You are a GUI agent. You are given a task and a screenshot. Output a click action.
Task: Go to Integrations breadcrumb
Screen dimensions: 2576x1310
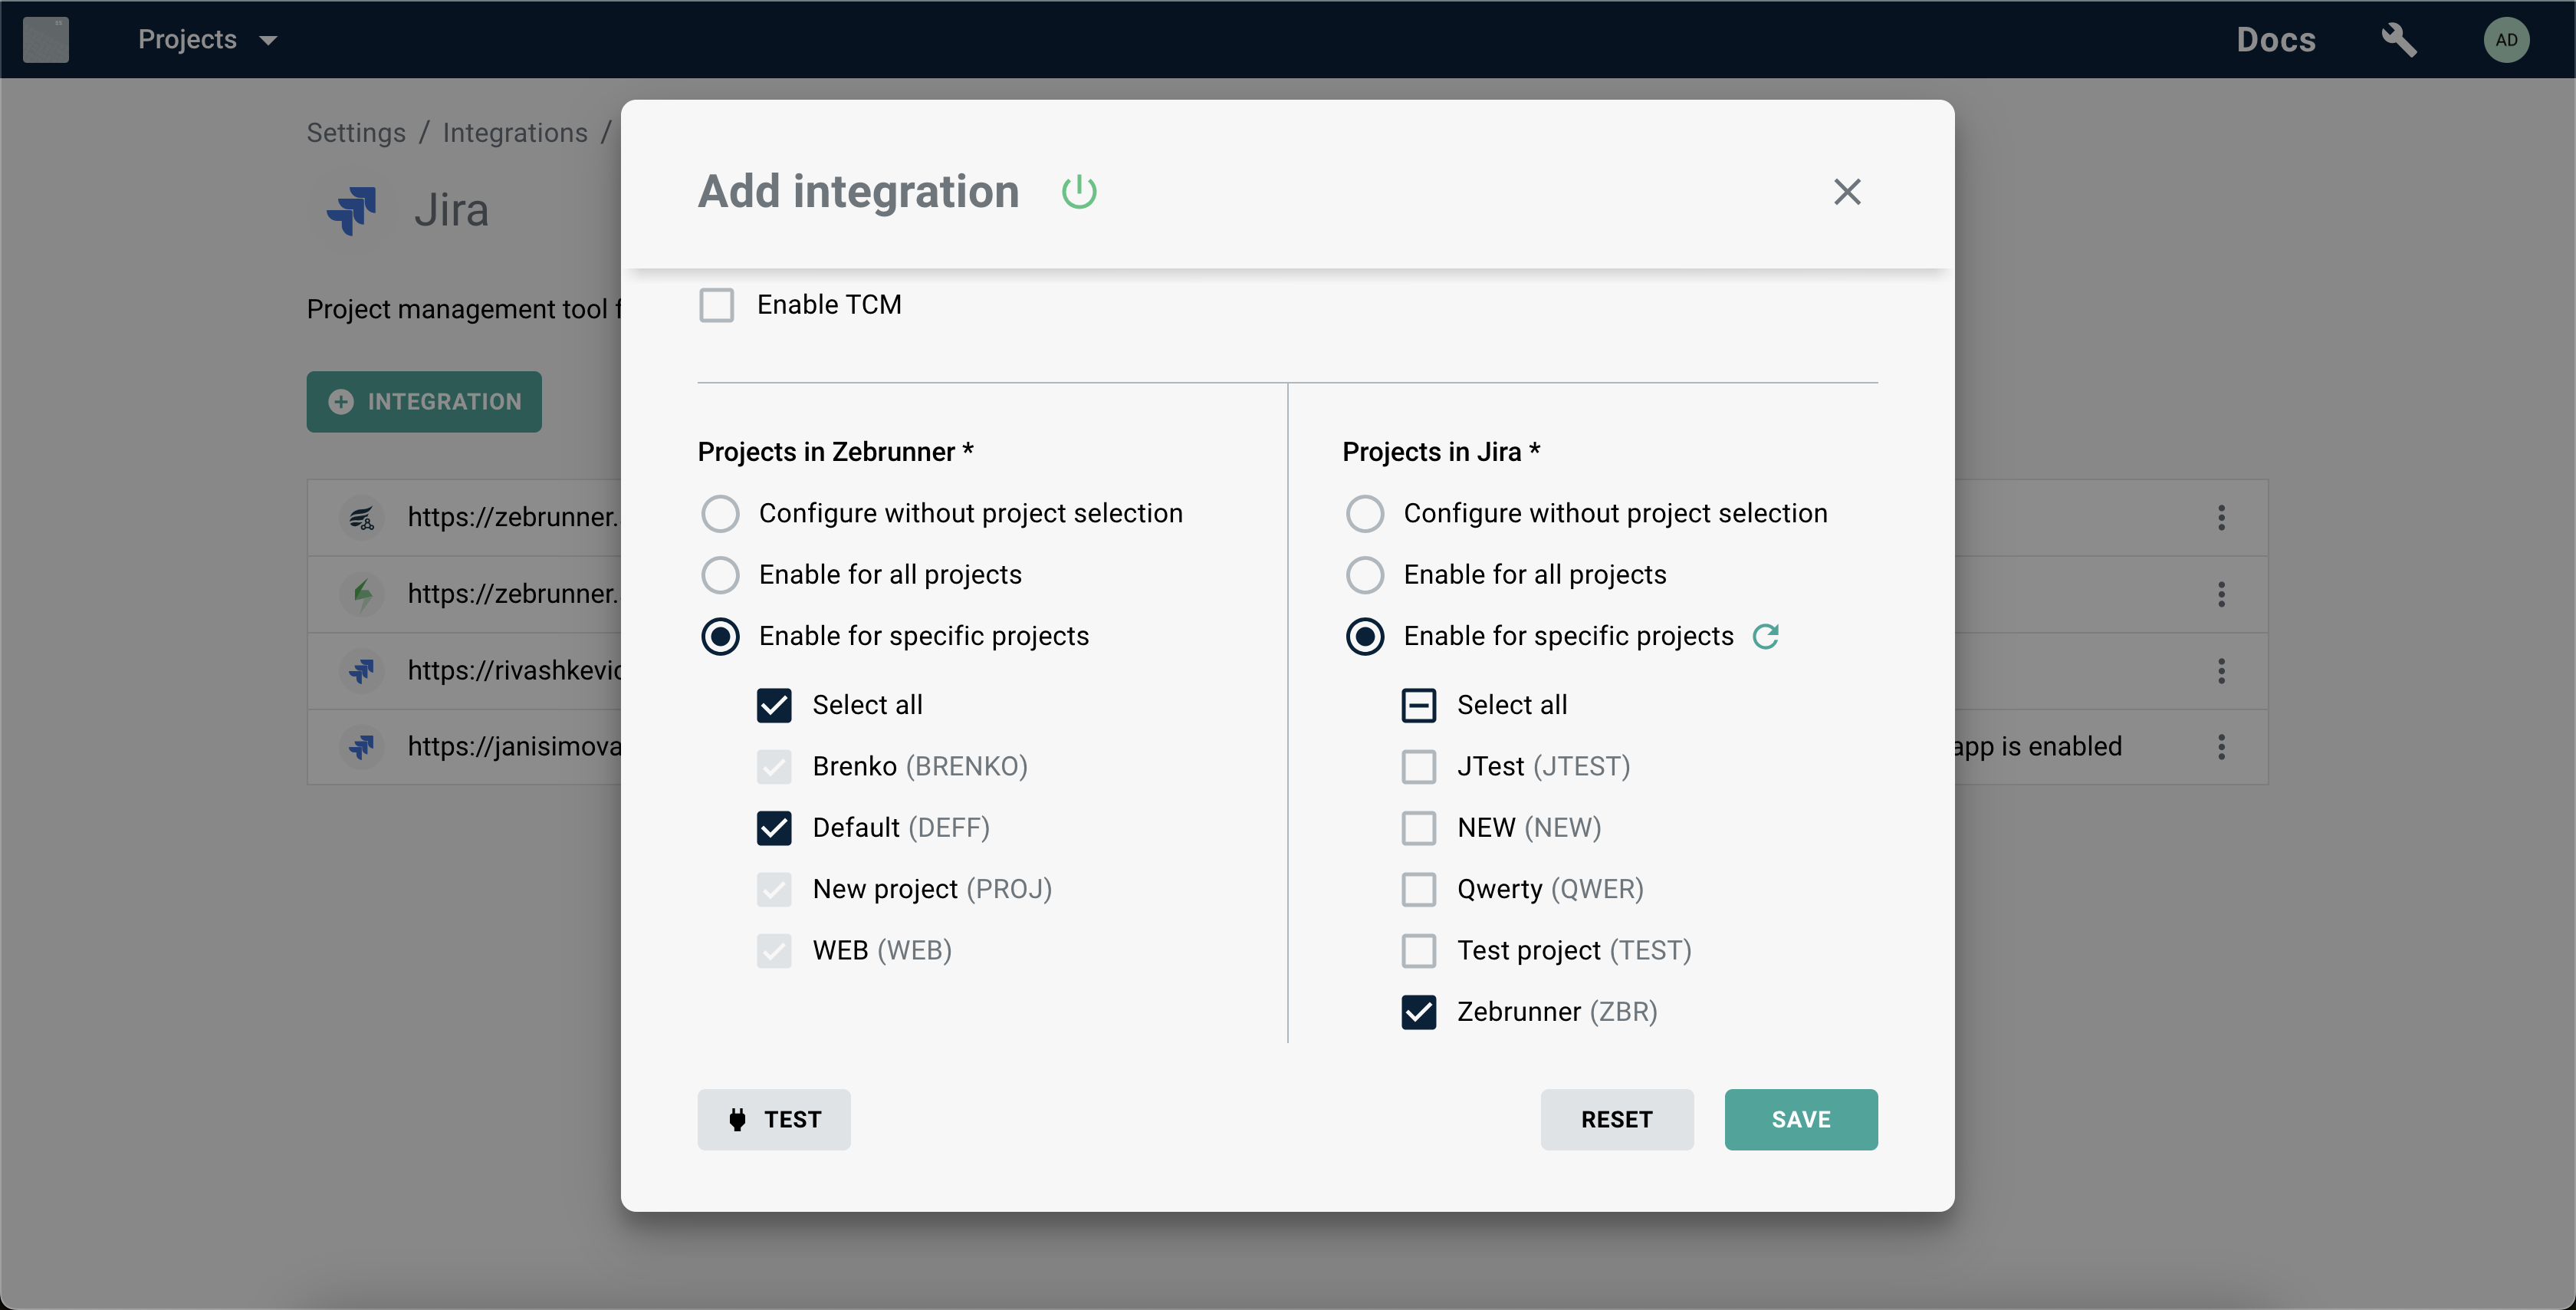pos(515,132)
